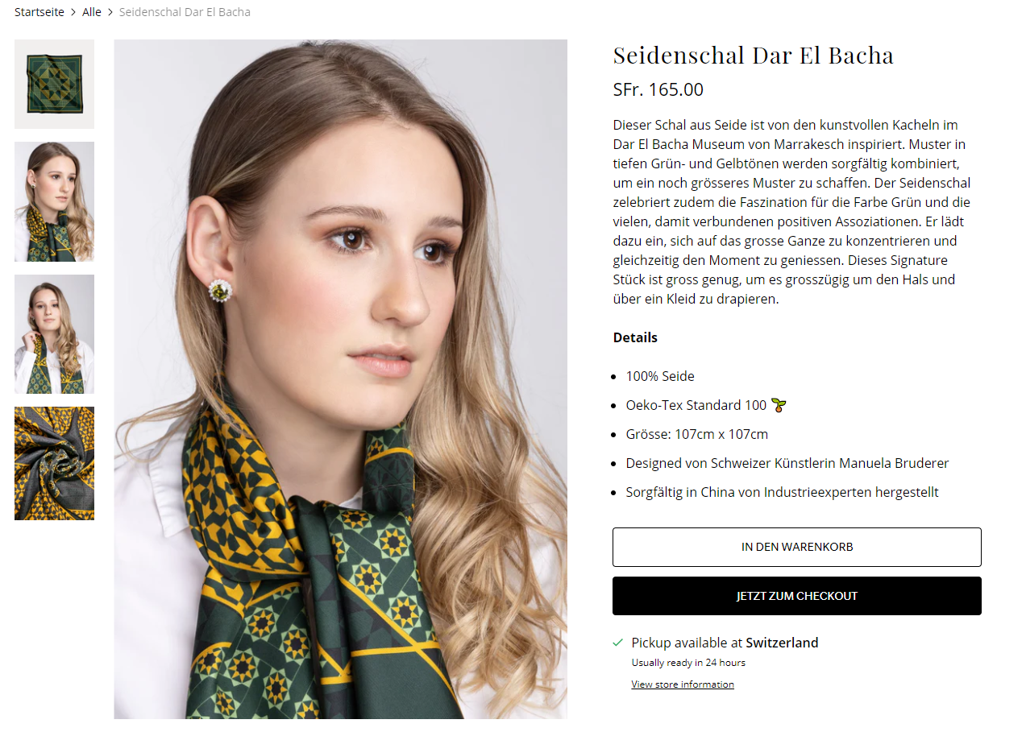Go to the Alle breadcrumb link

click(92, 12)
